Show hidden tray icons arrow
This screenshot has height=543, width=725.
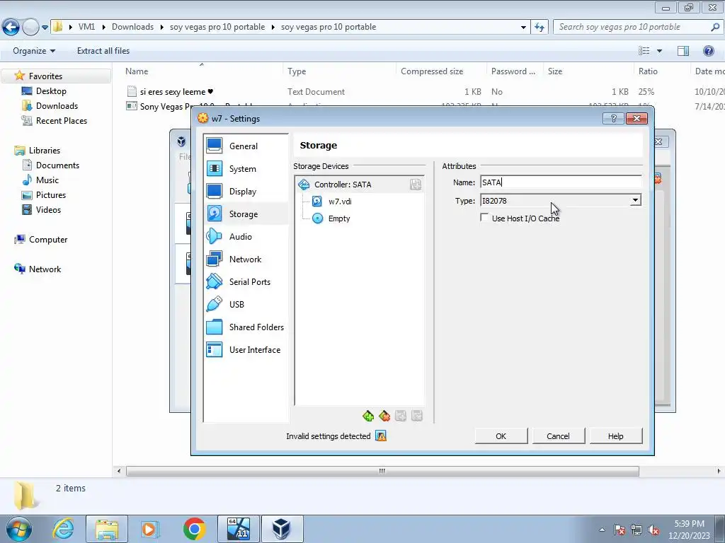coord(602,530)
